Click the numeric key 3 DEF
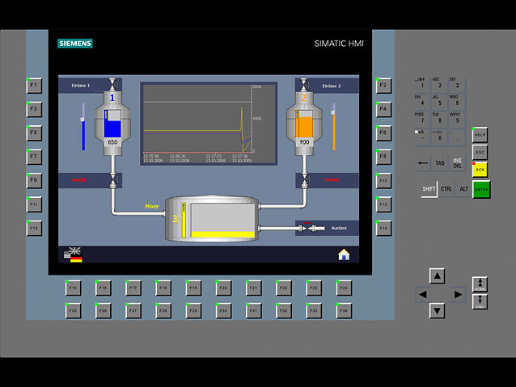Viewport: 516px width, 387px height. click(x=458, y=84)
